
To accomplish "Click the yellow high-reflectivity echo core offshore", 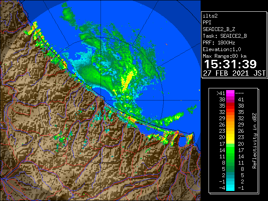I will (127, 80).
